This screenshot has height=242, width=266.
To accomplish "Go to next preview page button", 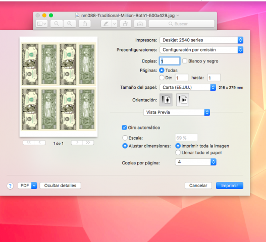I will (77, 143).
